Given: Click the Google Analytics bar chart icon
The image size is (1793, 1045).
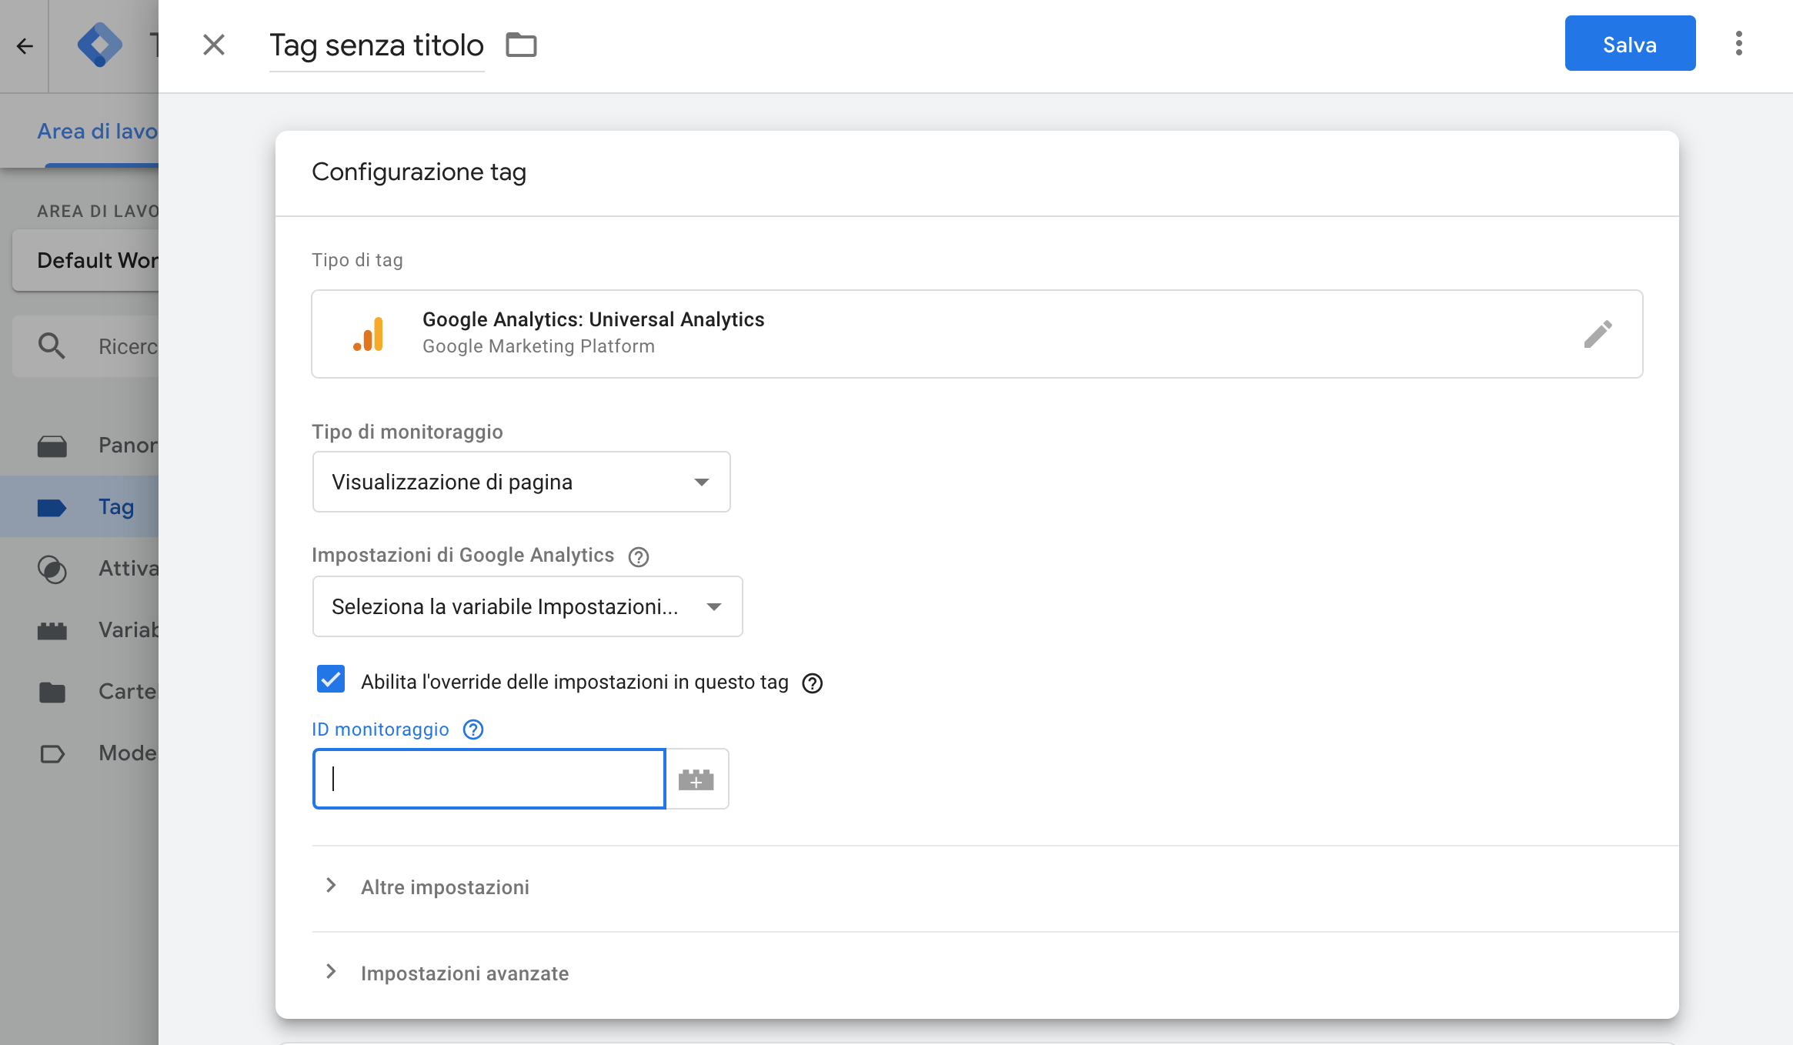Looking at the screenshot, I should tap(369, 334).
